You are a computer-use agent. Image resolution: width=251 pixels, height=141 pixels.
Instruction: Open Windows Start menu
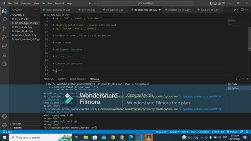(x=4, y=137)
